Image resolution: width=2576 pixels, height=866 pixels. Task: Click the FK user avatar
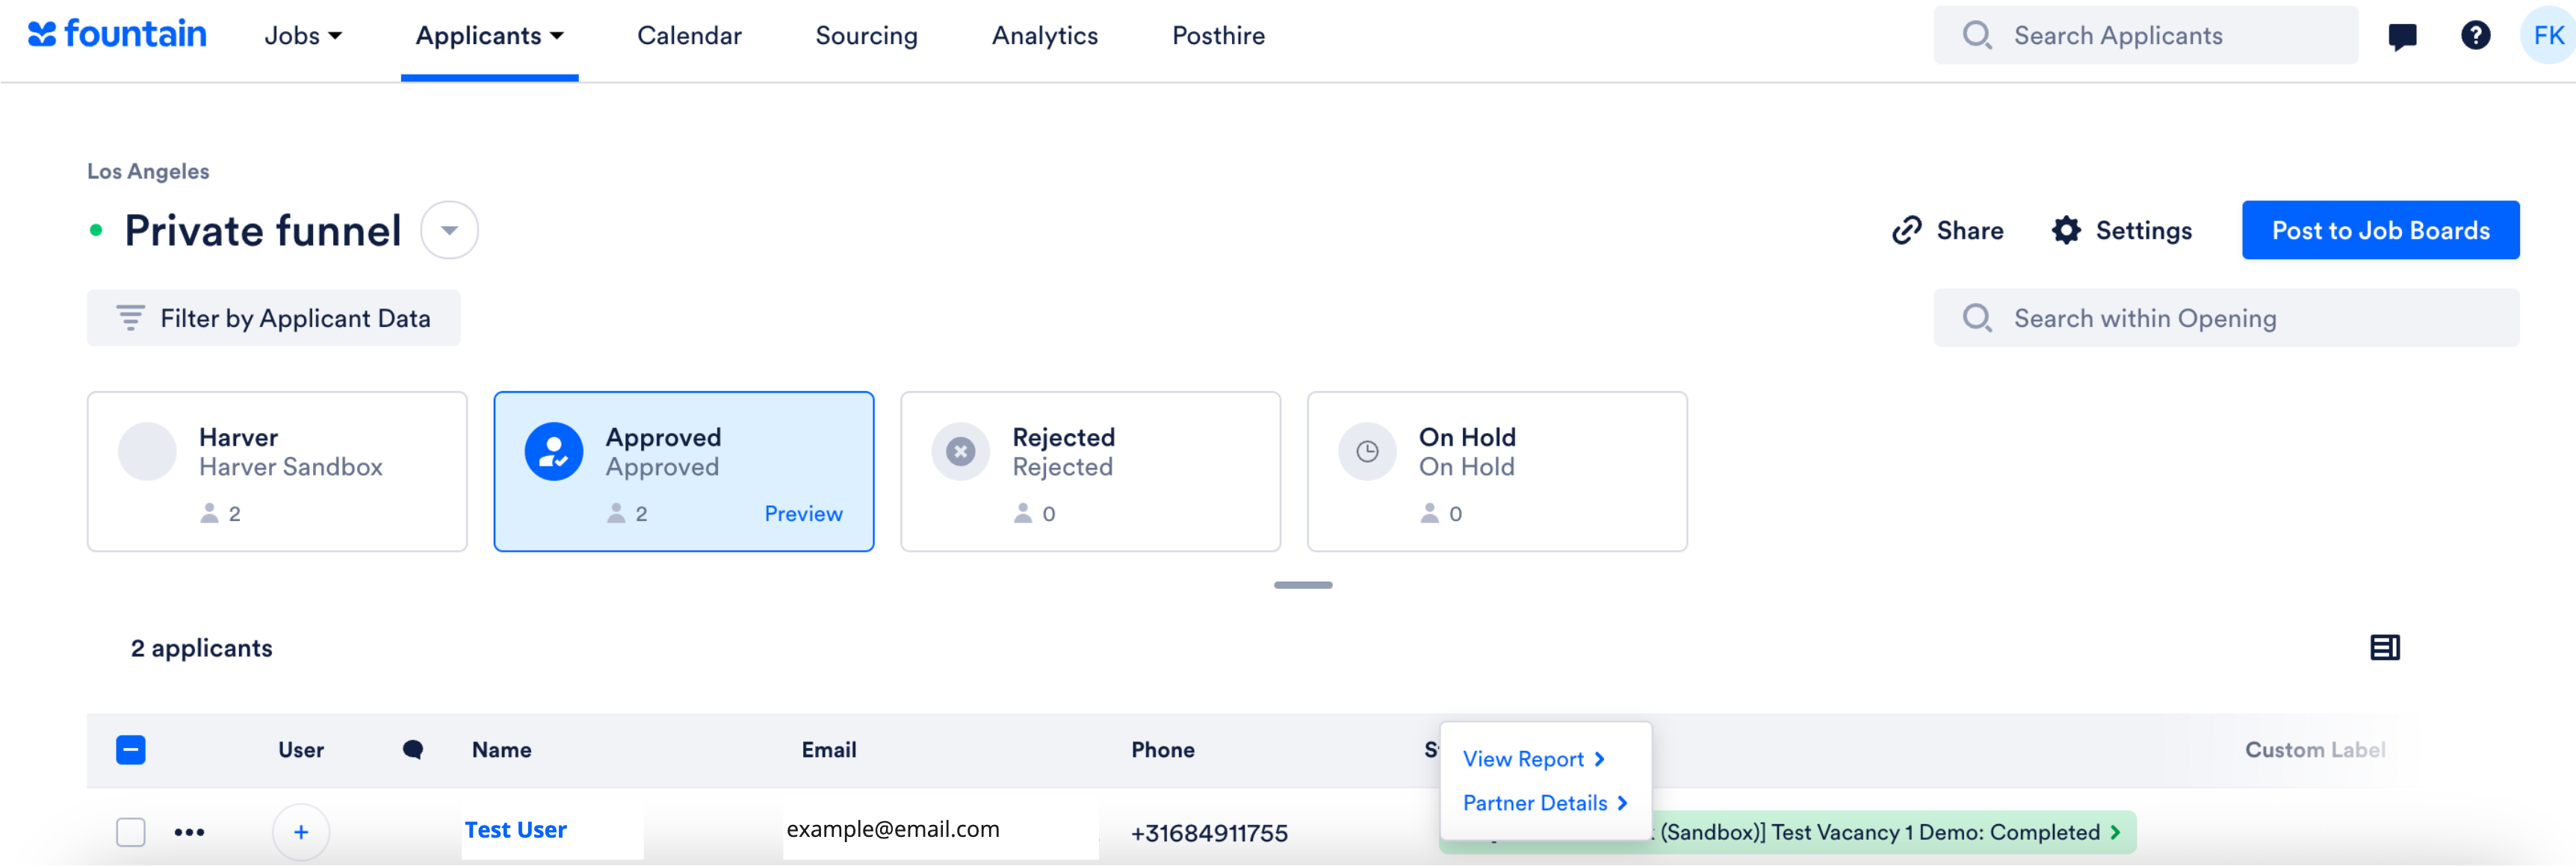coord(2548,36)
